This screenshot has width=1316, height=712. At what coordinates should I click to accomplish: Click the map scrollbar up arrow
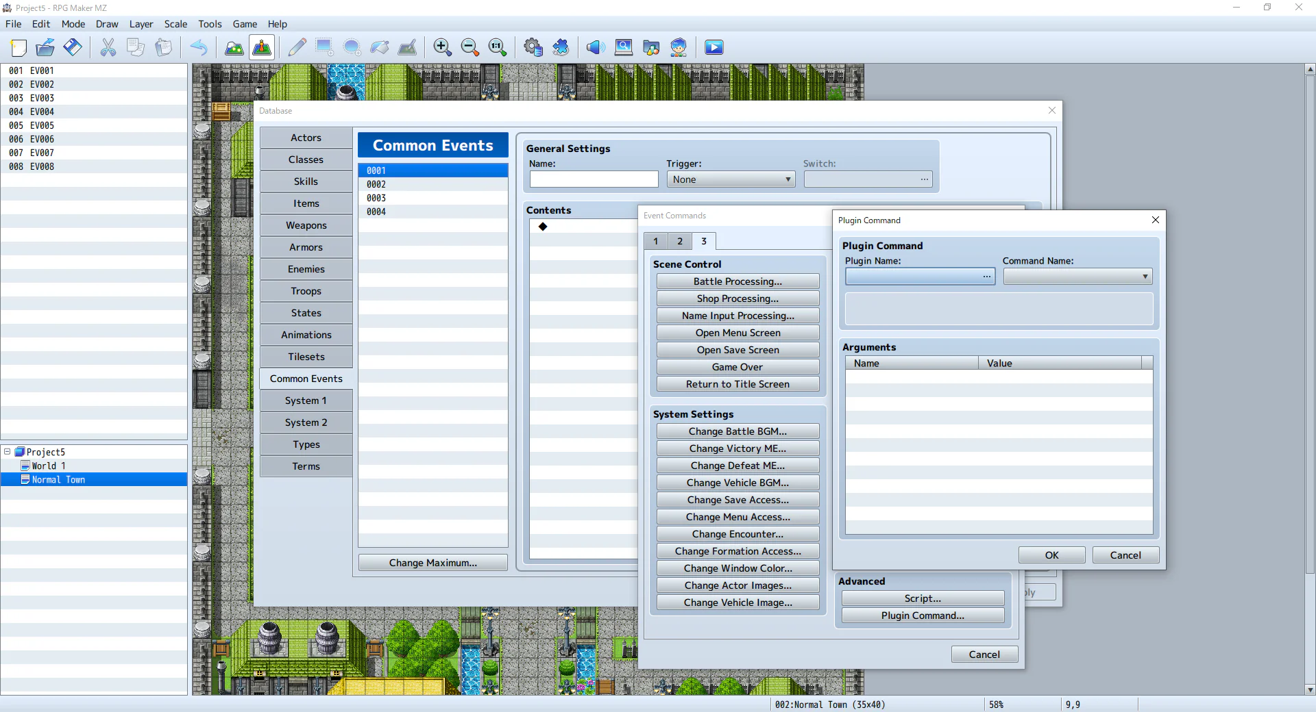coord(1310,70)
